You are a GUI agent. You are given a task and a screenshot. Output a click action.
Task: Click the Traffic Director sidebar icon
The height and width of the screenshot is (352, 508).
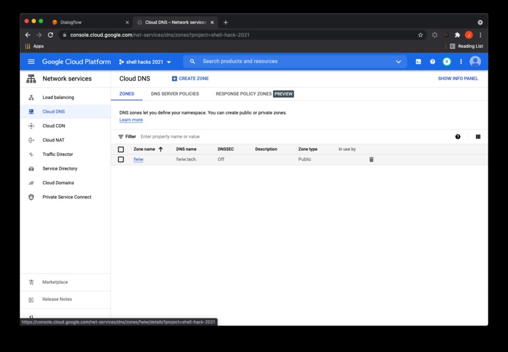click(31, 155)
